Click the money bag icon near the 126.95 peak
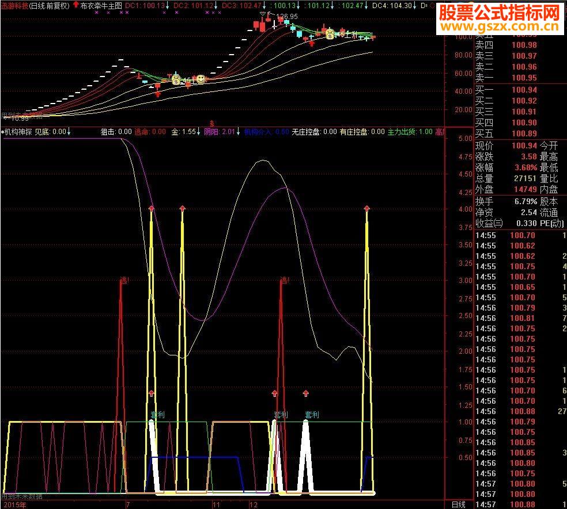Screen dimensions: 567x509 pos(330,35)
